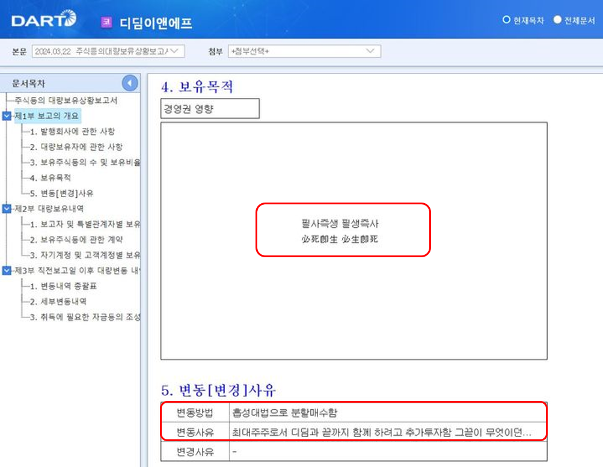603x467 pixels.
Task: Click the purple KOSDAQ badge icon
Action: (x=106, y=22)
